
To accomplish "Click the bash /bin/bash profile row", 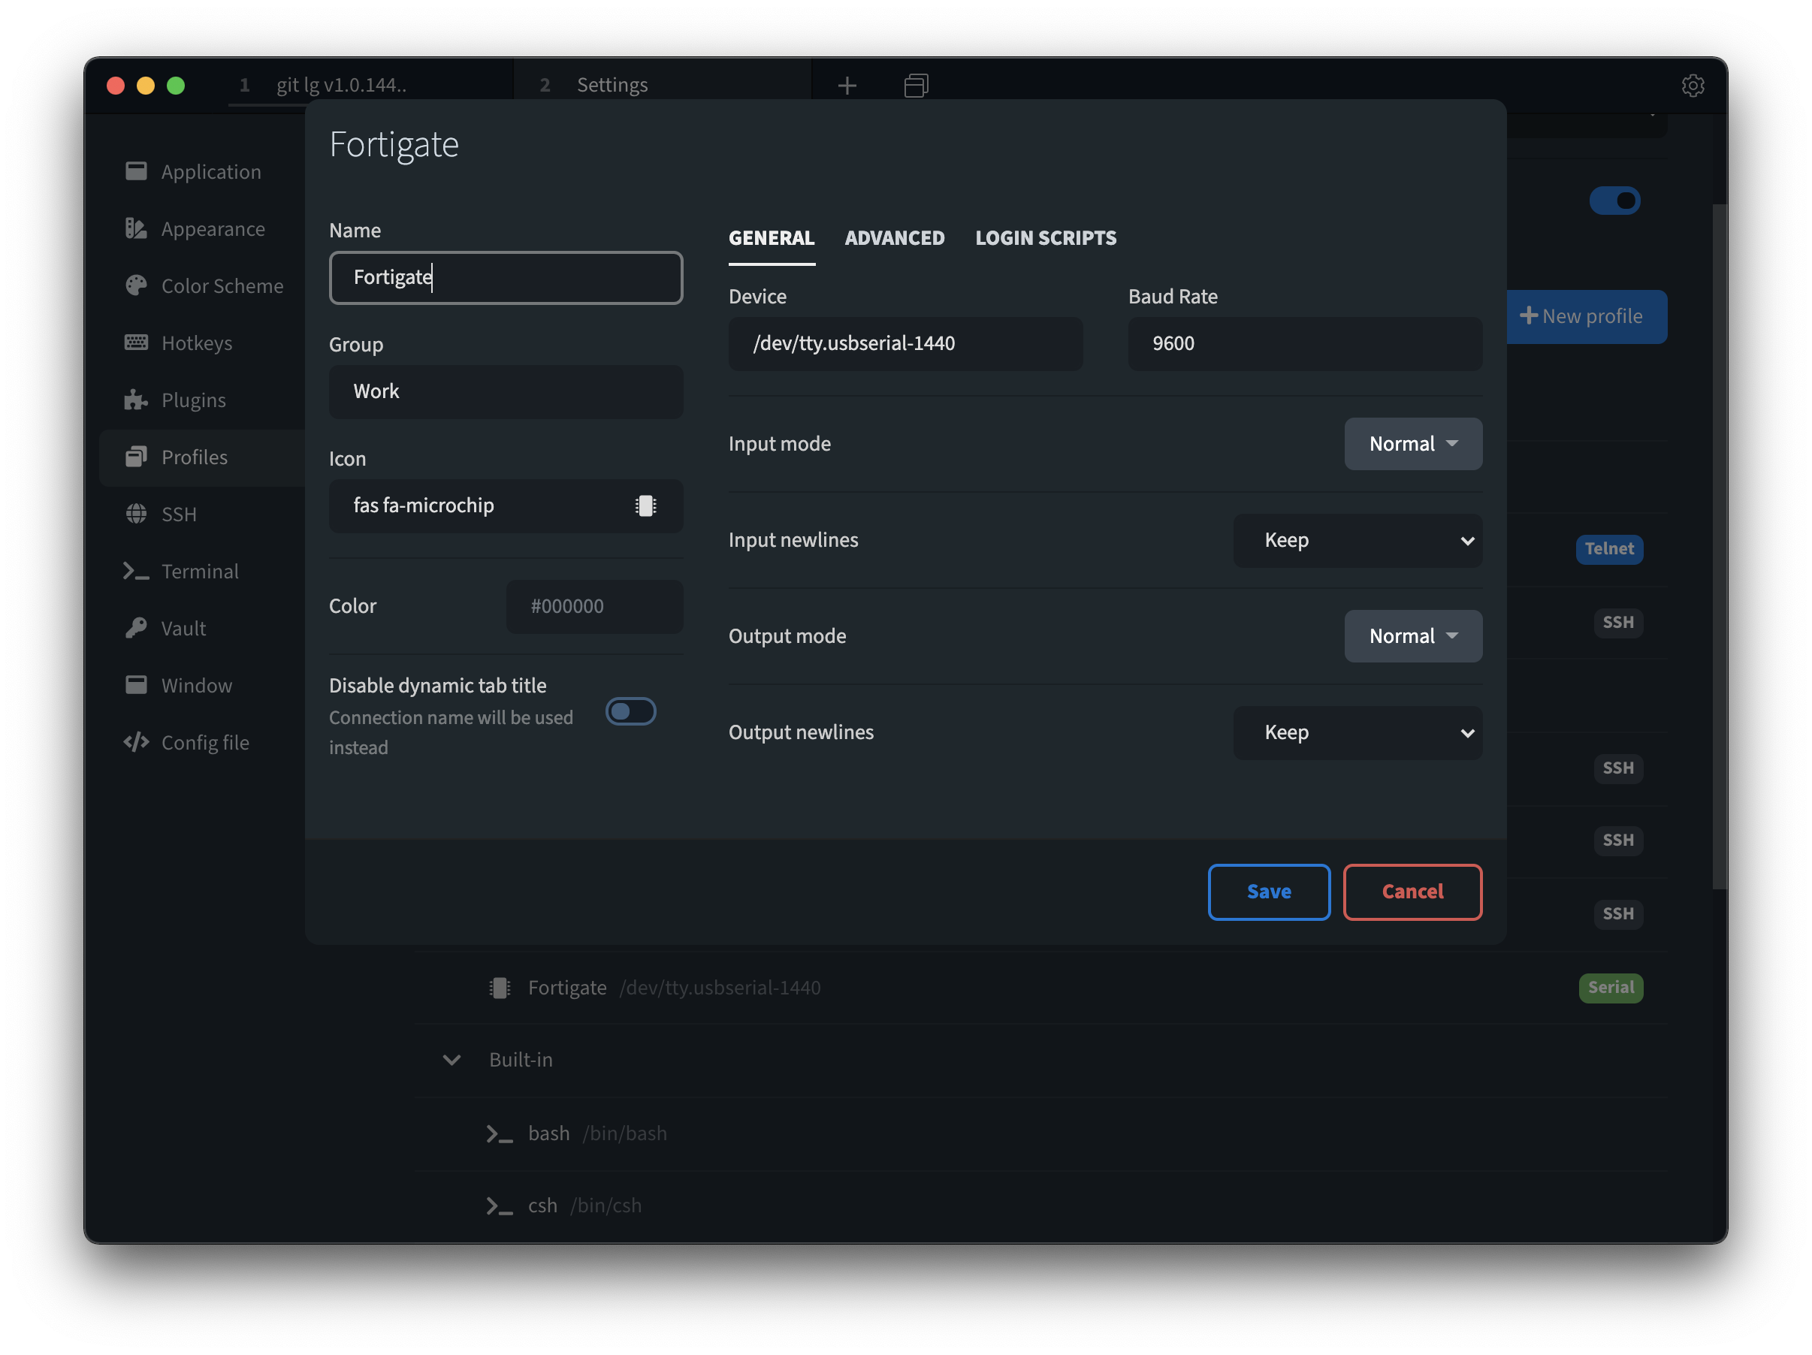I will 1042,1134.
